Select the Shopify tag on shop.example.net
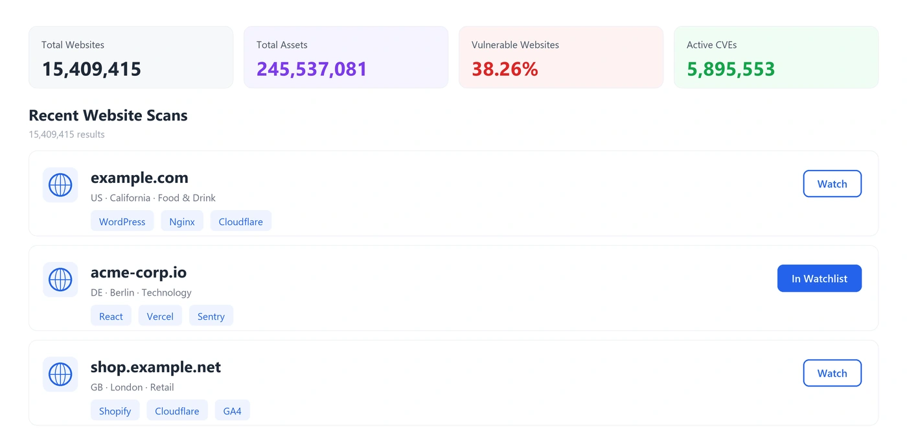Viewport: 907px width, 428px height. 115,410
